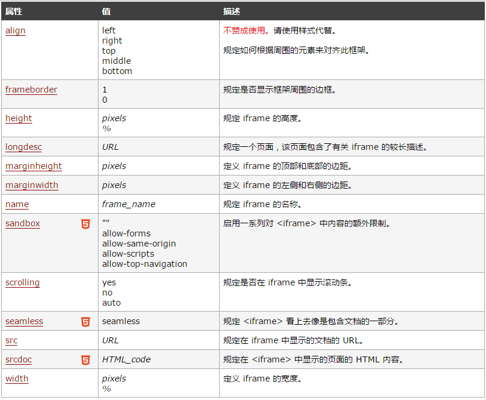Click description 规定是否在 iframe 中显示滚动条

click(288, 282)
